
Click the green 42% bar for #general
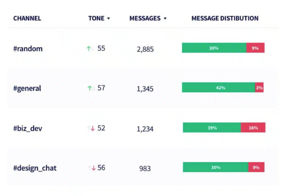tap(219, 87)
